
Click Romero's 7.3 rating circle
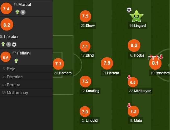58,64
